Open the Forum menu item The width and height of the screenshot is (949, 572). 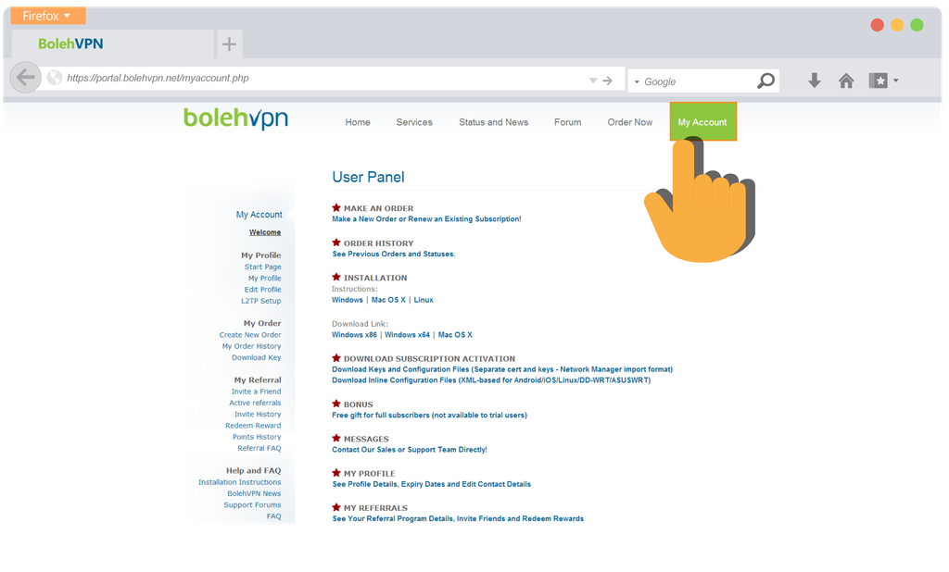(x=568, y=122)
